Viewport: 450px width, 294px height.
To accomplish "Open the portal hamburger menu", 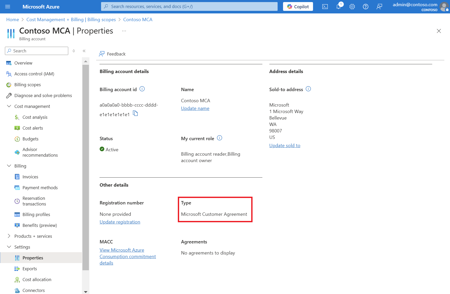I will pyautogui.click(x=8, y=7).
